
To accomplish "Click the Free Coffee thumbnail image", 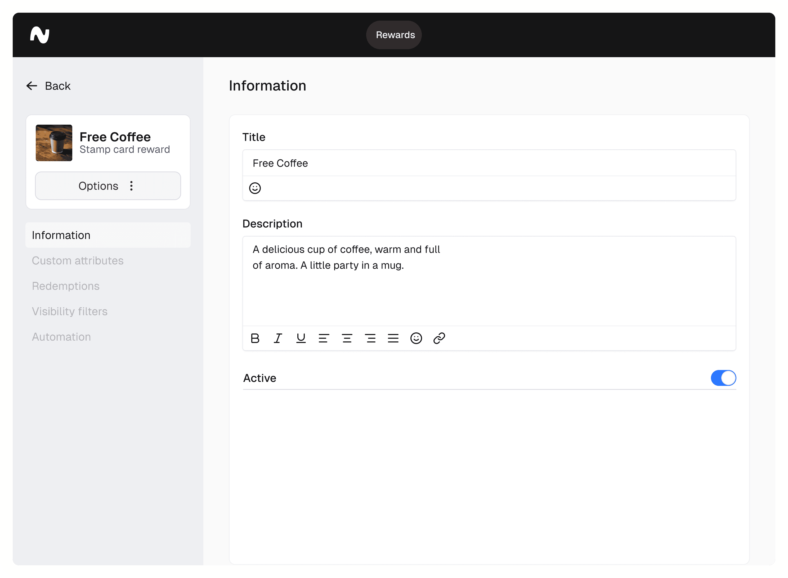I will pyautogui.click(x=54, y=143).
